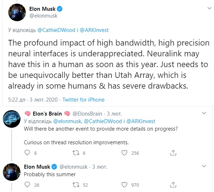Open @elonmusk mention in Elon's Brain reply
Image resolution: width=214 pixels, height=192 pixels.
[x=67, y=121]
